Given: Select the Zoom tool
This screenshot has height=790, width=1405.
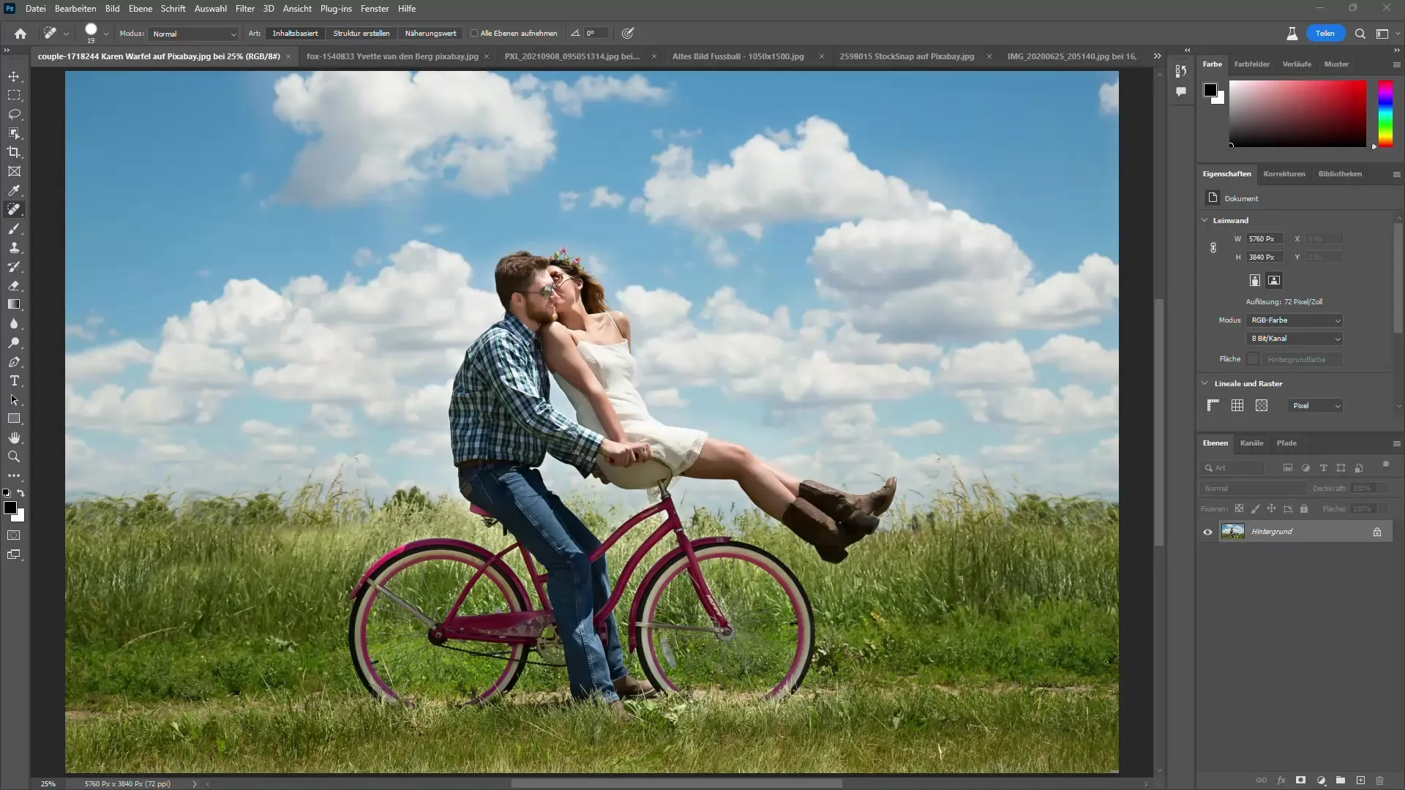Looking at the screenshot, I should 15,456.
